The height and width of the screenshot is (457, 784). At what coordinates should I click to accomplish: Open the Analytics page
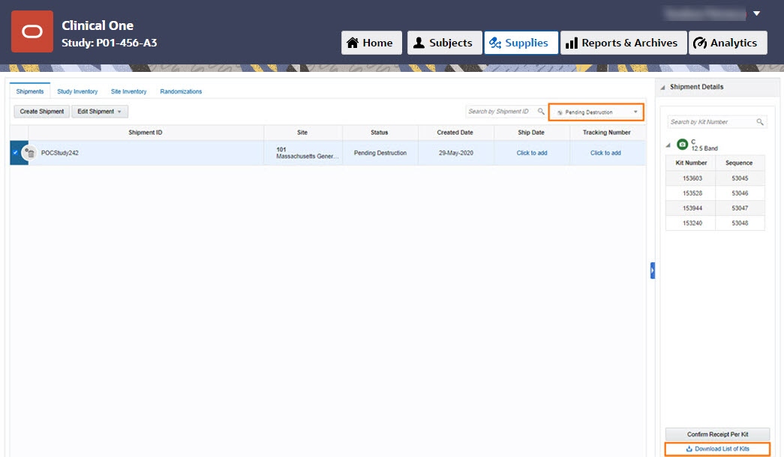click(728, 43)
